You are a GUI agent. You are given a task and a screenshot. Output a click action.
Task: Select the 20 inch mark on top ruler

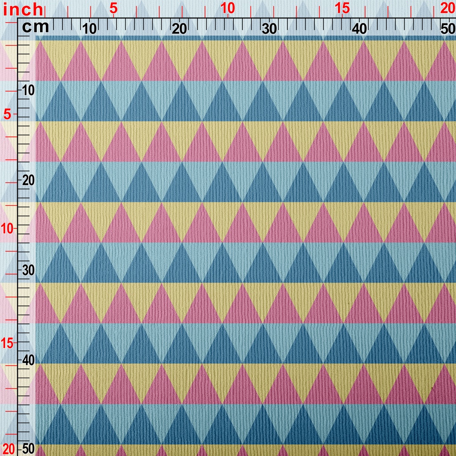tap(447, 8)
